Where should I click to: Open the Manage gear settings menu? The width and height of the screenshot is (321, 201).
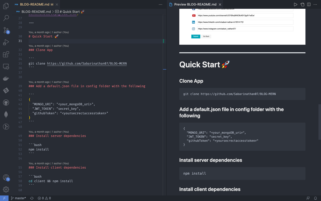point(6,189)
